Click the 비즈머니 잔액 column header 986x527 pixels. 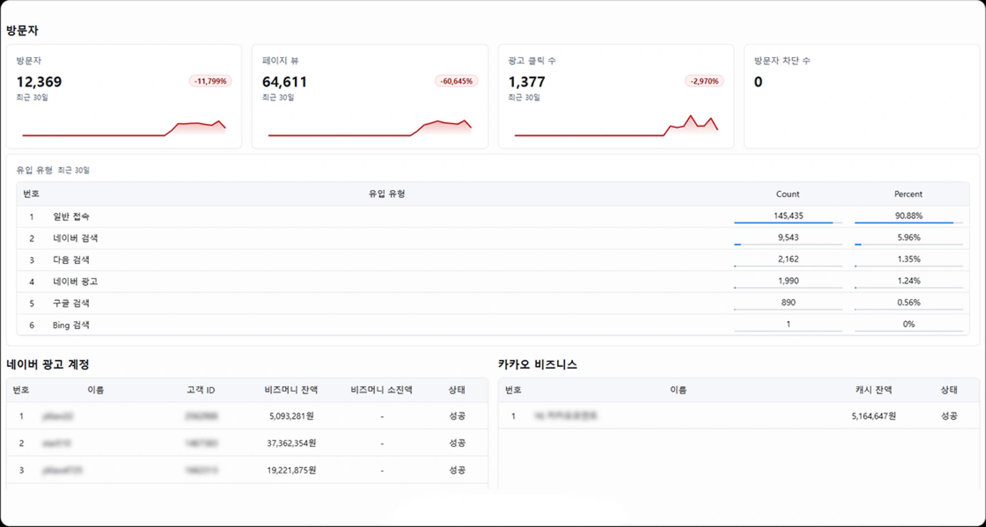pos(291,390)
